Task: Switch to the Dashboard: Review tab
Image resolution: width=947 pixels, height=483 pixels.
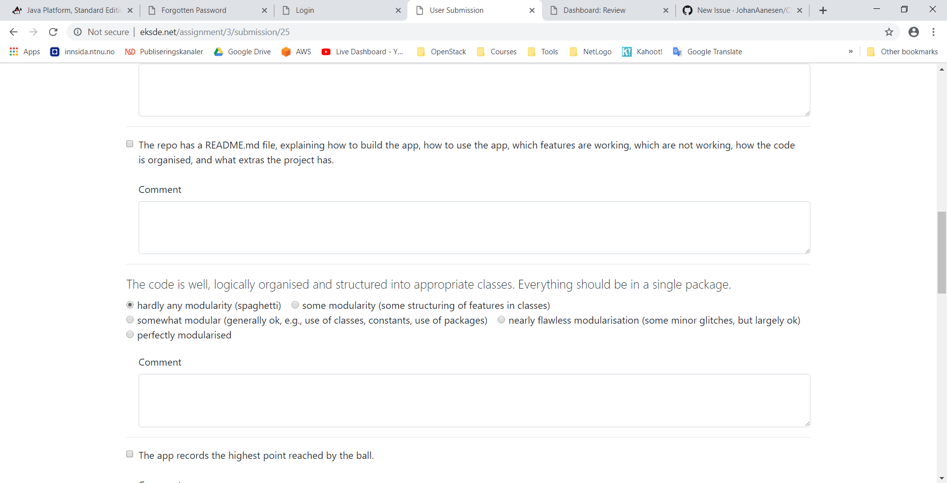Action: click(608, 10)
